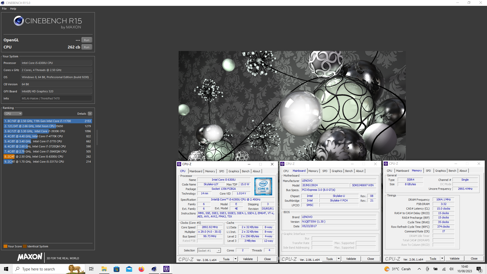Open Graphics tab in first CPU-Z window

pyautogui.click(x=234, y=171)
